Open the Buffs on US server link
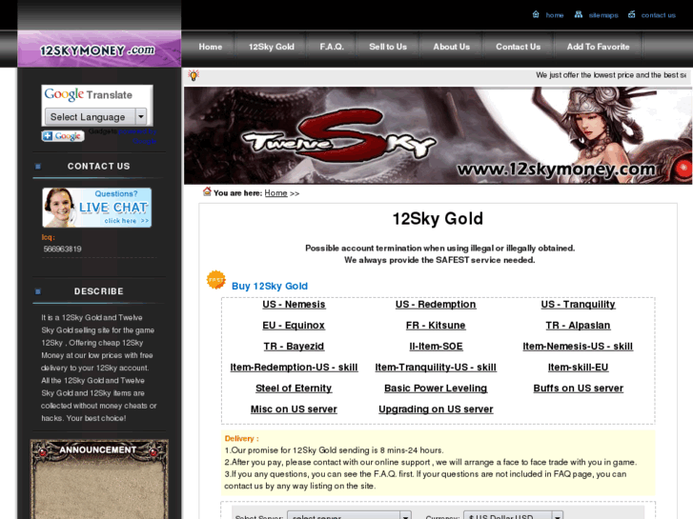This screenshot has width=693, height=519. 578,389
